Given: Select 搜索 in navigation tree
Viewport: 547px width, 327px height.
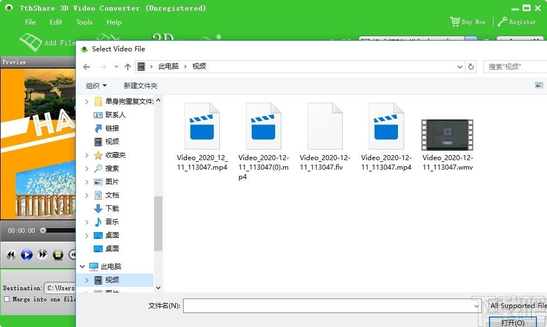Looking at the screenshot, I should coord(107,168).
